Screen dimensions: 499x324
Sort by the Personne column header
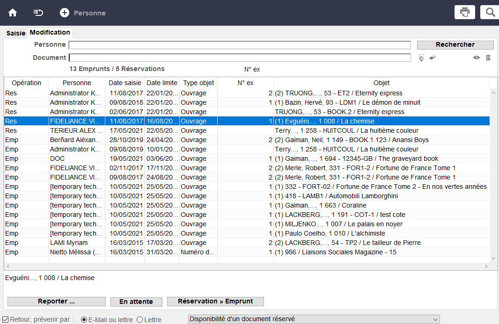click(x=77, y=83)
